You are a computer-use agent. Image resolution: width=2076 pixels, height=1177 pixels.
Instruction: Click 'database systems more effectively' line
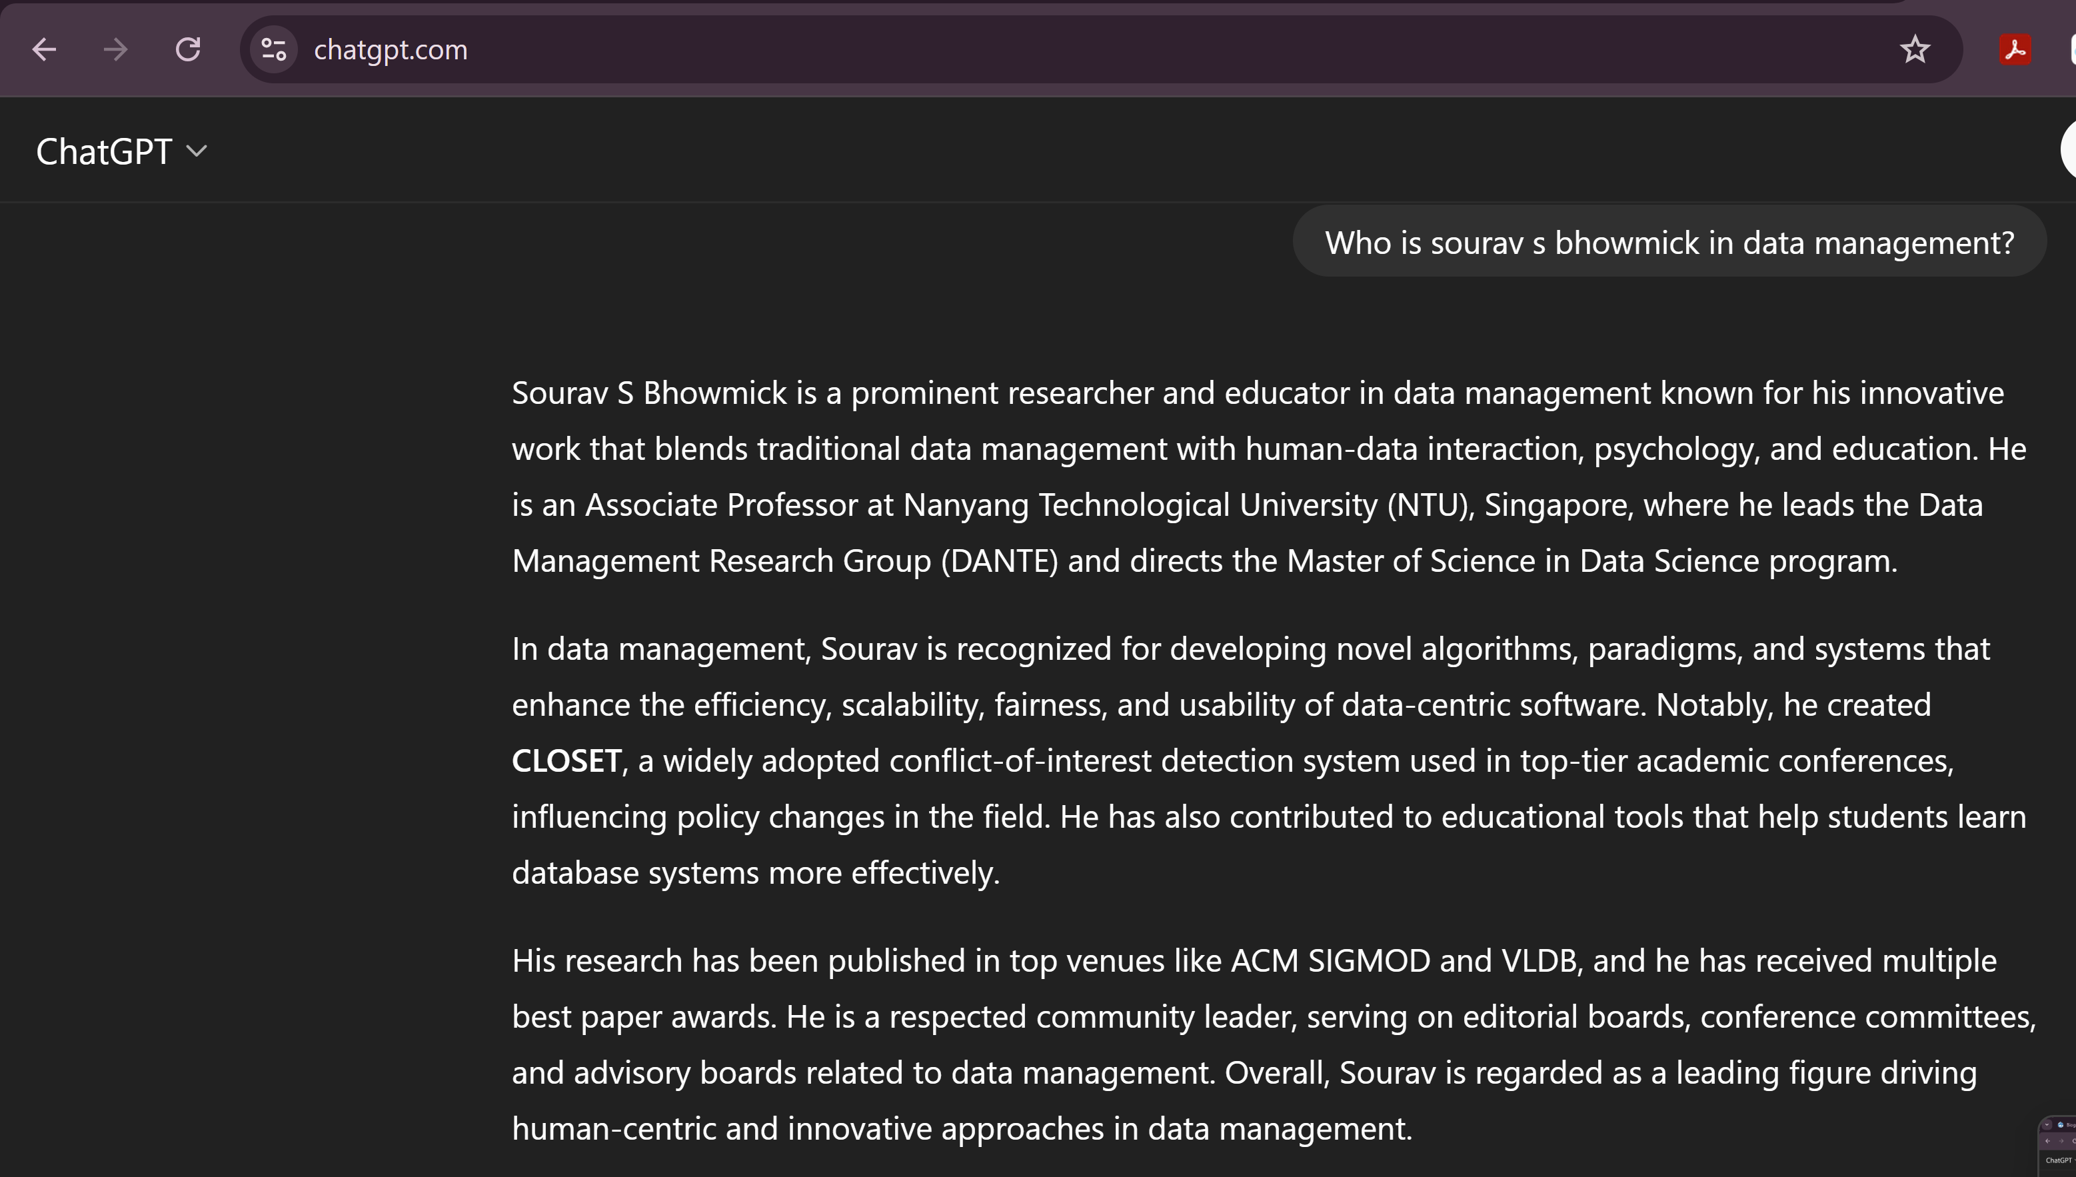coord(756,873)
